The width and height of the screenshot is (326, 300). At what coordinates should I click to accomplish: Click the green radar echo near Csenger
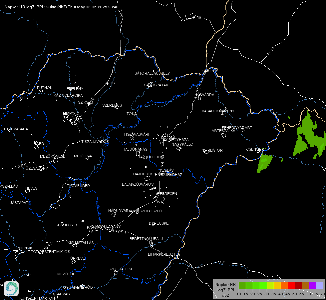point(264,163)
